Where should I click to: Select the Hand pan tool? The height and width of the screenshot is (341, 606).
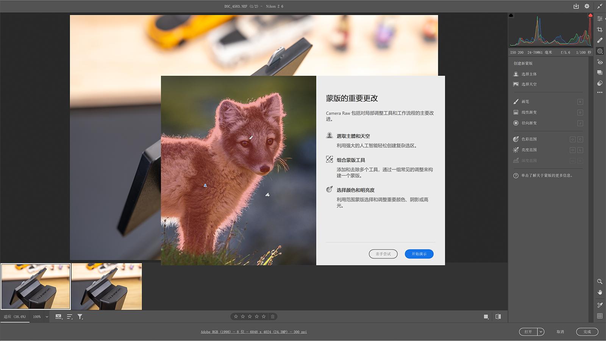click(600, 292)
